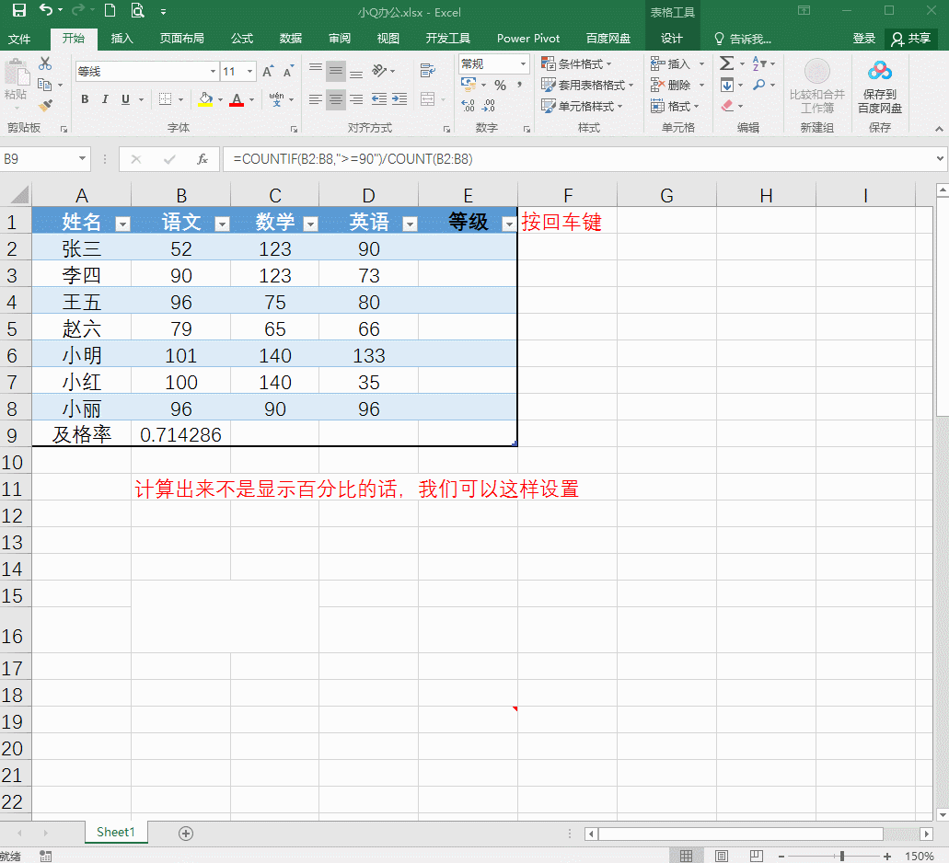This screenshot has width=949, height=863.
Task: Toggle Normal view in status bar
Action: pos(686,856)
